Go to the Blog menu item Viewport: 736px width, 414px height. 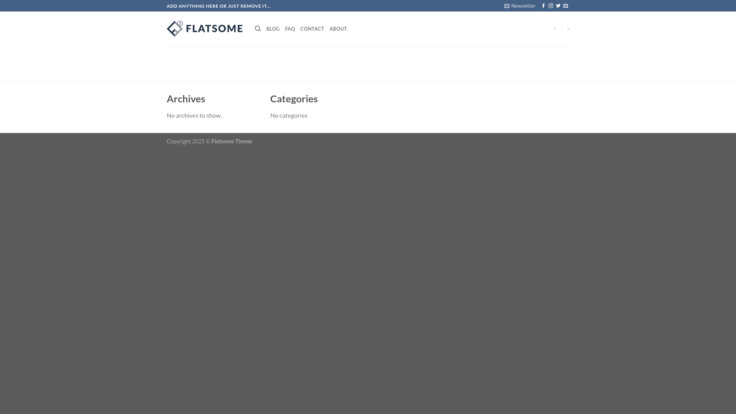click(x=273, y=29)
